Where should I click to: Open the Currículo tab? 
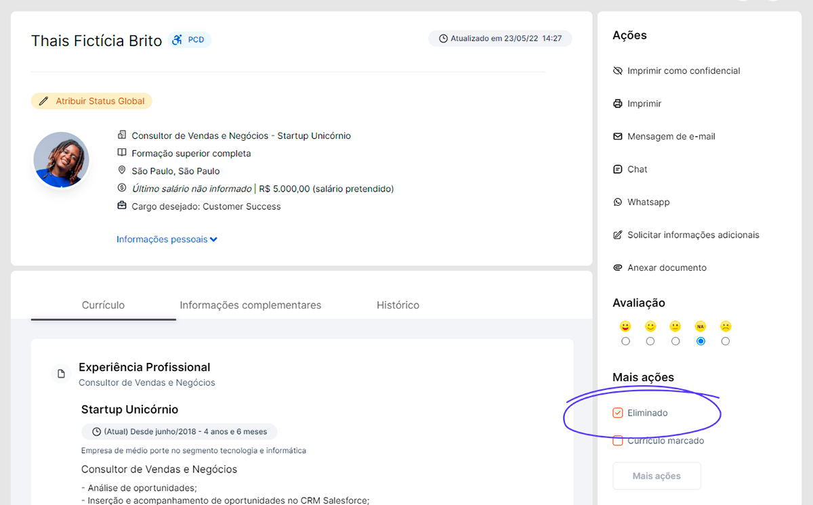pos(103,305)
